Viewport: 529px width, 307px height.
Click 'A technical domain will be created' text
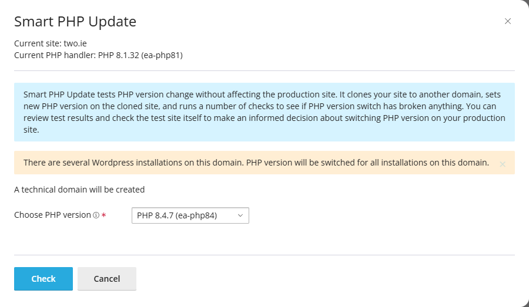79,190
